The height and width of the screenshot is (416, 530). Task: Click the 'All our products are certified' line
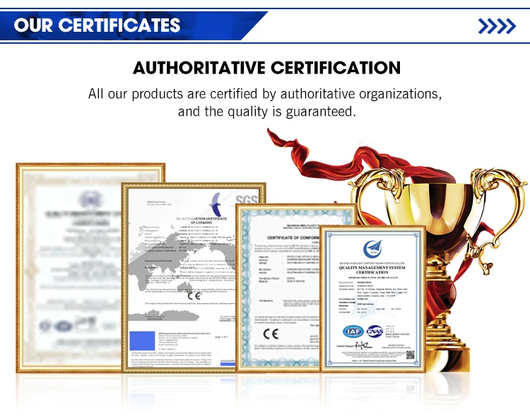click(265, 94)
